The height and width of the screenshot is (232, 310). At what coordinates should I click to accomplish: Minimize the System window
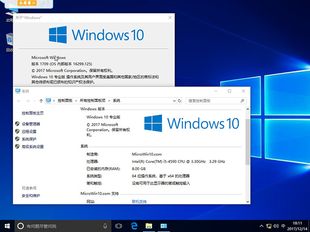216,91
